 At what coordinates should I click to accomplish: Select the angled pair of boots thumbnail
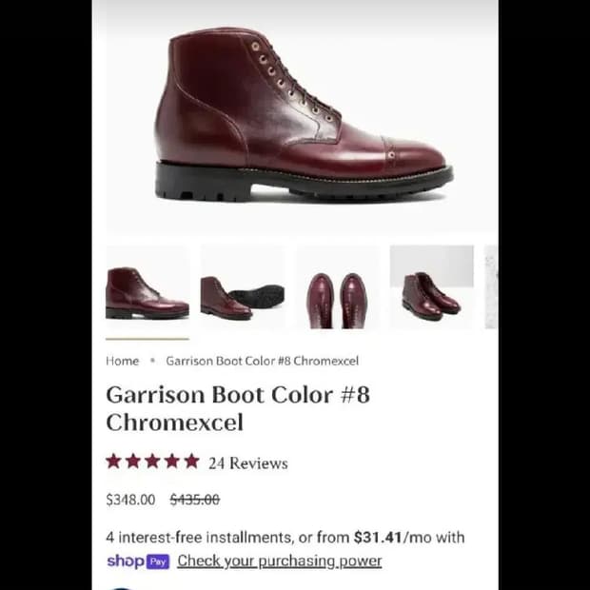tap(432, 287)
